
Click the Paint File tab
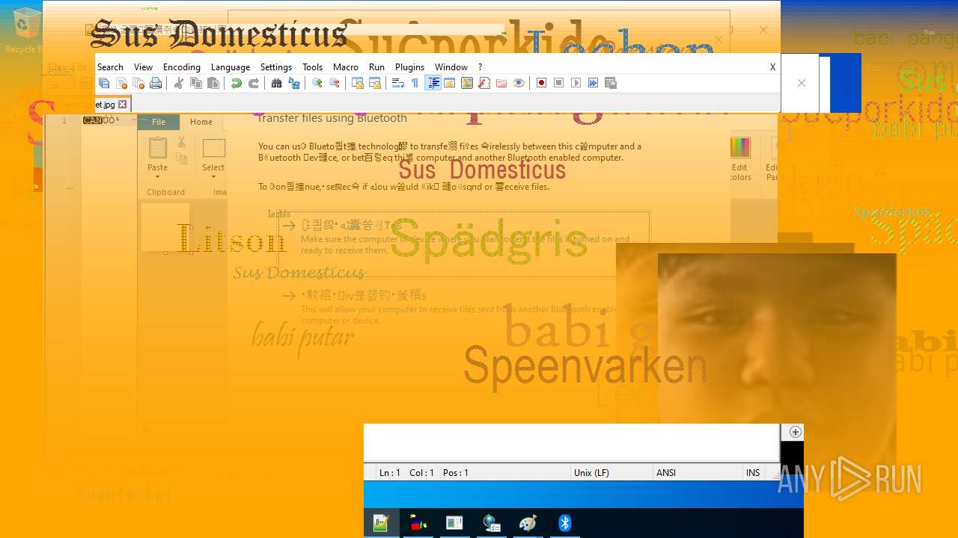tap(159, 122)
